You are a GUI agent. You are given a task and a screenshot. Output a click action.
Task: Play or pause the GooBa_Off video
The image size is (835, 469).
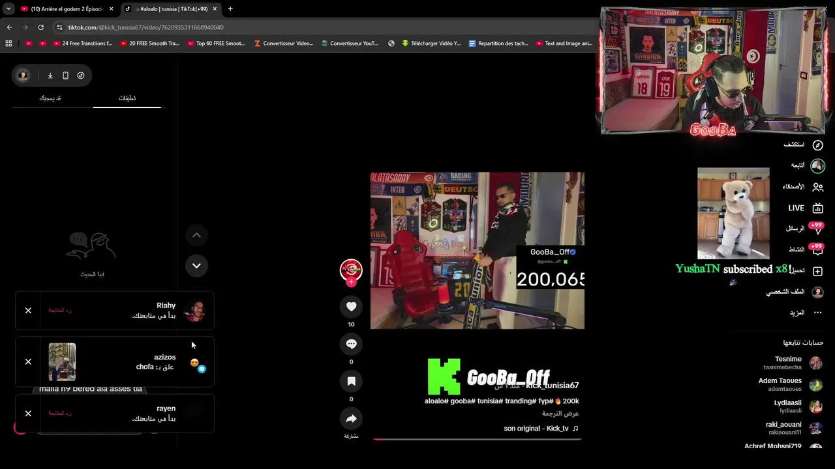[477, 251]
